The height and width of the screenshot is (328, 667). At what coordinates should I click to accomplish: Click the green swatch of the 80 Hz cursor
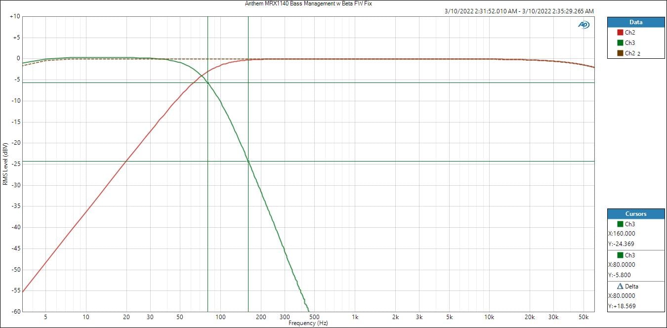click(620, 255)
